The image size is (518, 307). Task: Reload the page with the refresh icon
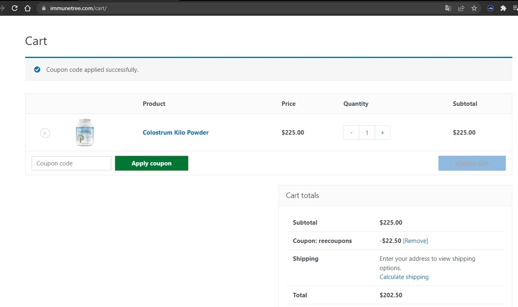(x=15, y=8)
